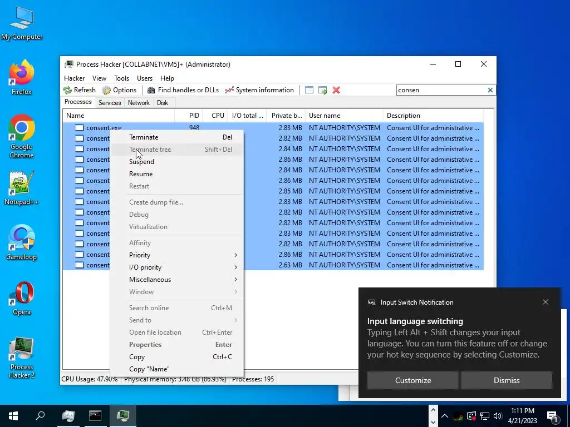Launch Google Chrome desktop shortcut
570x427 pixels.
click(22, 137)
